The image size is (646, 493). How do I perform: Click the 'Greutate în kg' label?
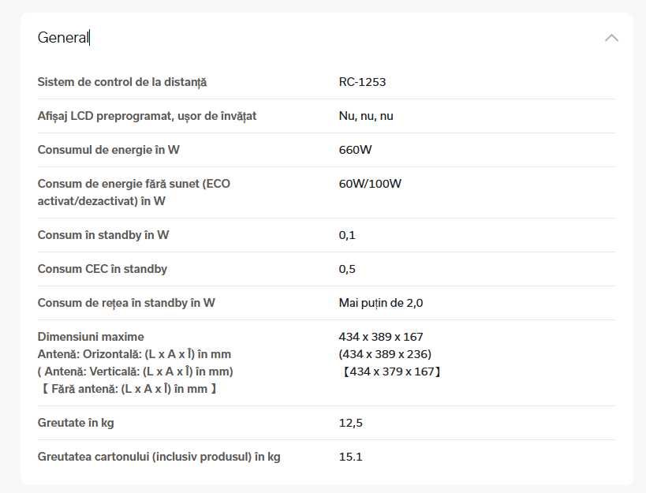point(76,423)
